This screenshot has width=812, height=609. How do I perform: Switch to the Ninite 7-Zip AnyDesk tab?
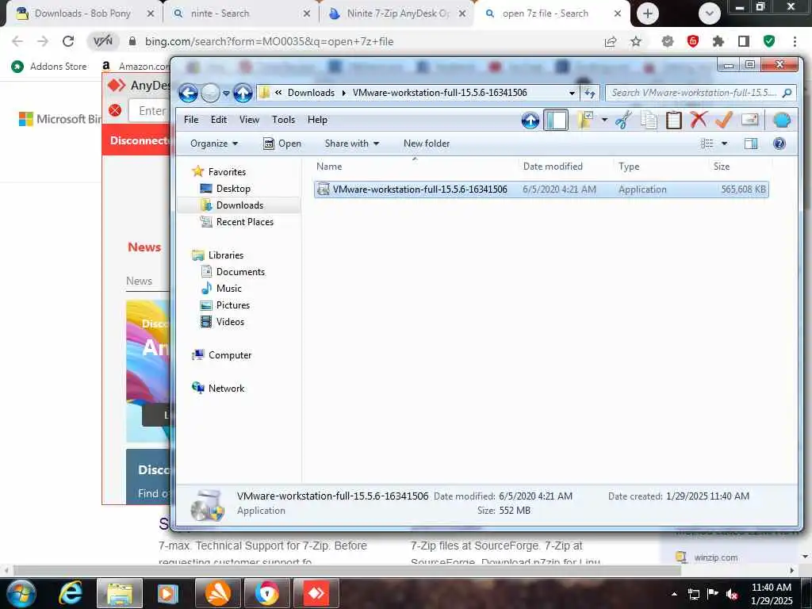tap(397, 13)
